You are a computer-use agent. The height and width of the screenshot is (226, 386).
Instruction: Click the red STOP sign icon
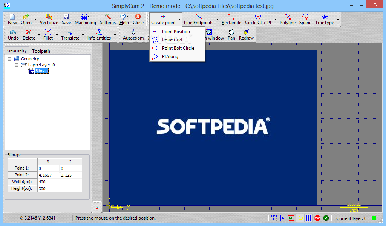[317, 218]
